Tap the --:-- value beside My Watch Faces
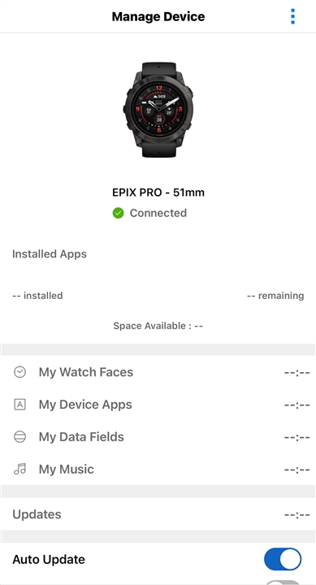Screen dimensions: 316x585 pyautogui.click(x=297, y=372)
